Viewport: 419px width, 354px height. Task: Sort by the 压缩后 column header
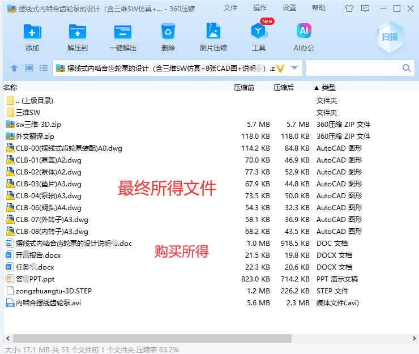(x=283, y=88)
